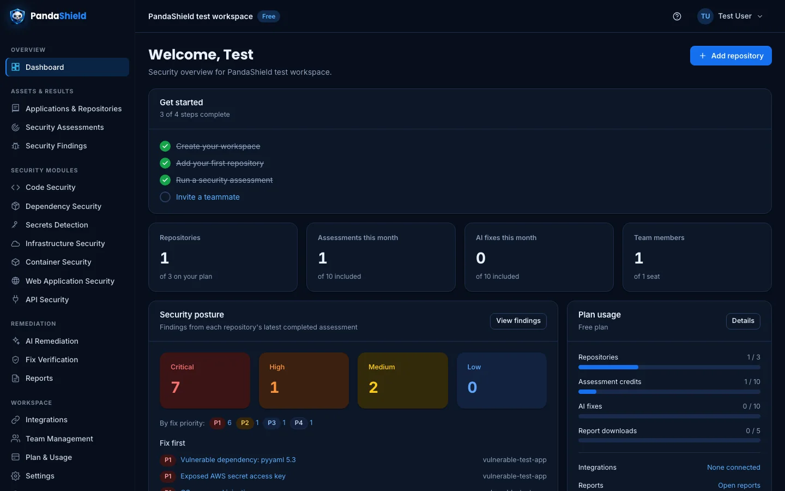Open Plan & Usage sidebar item

click(68, 457)
